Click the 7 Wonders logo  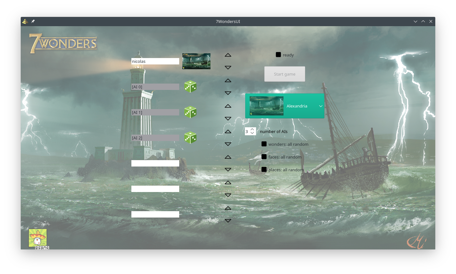tap(63, 43)
